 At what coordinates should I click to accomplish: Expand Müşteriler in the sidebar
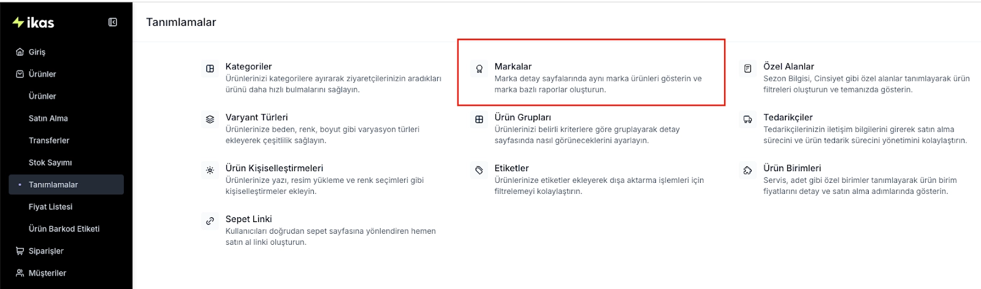pyautogui.click(x=47, y=273)
